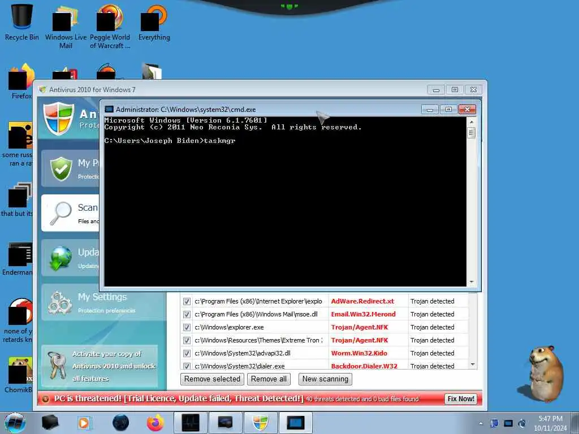Click the AdWare.Redirect.xt threat name
Image resolution: width=579 pixels, height=434 pixels.
(362, 301)
